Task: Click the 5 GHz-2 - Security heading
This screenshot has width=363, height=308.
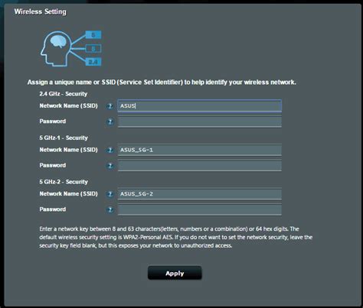Action: pos(64,182)
